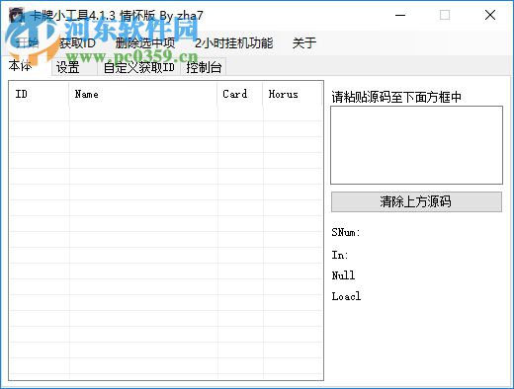Open the 关于 menu

pyautogui.click(x=304, y=43)
